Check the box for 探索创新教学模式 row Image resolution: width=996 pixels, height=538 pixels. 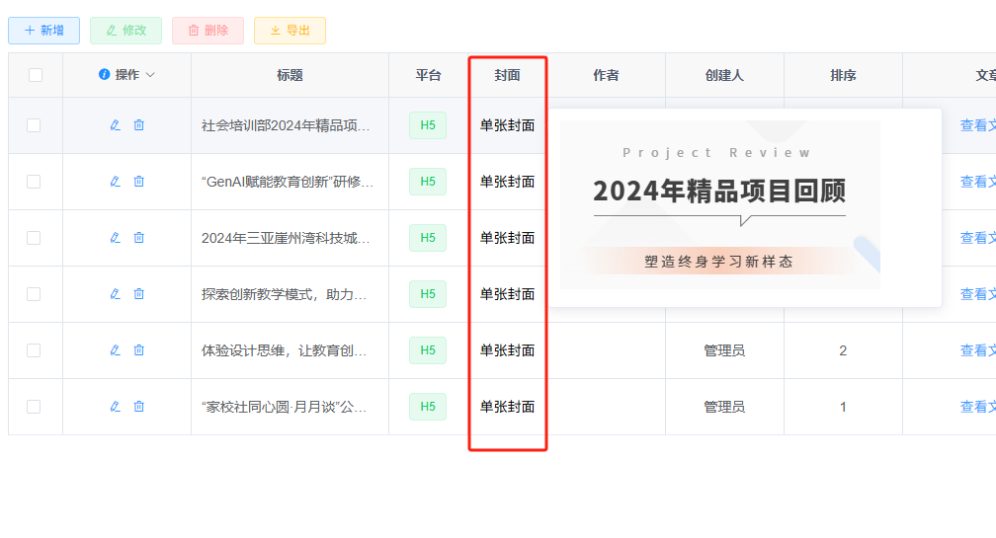pos(34,294)
